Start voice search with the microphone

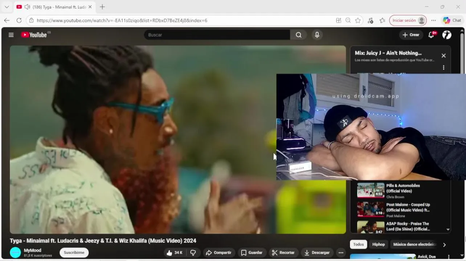click(x=317, y=35)
